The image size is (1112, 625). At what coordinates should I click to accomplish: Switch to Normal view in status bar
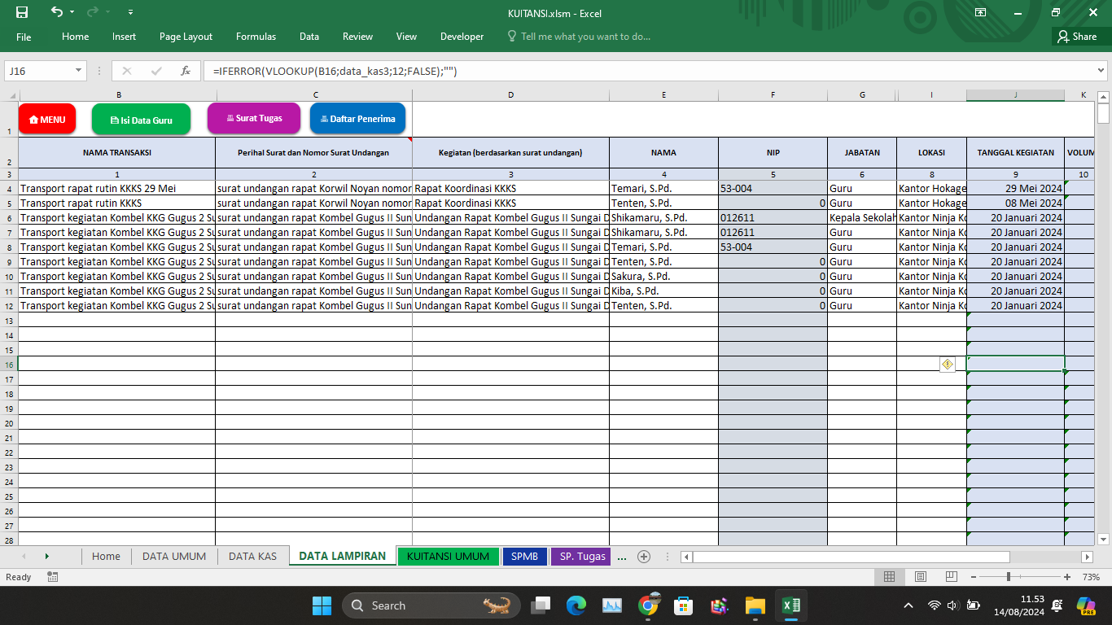889,577
